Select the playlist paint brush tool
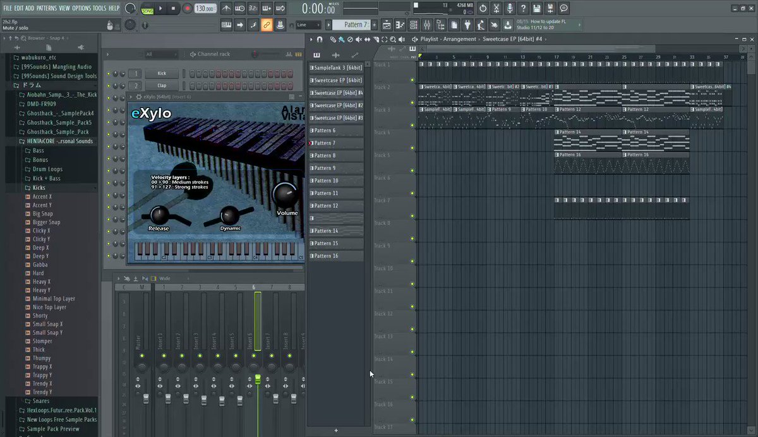Screen dimensions: 758x437 (340, 39)
